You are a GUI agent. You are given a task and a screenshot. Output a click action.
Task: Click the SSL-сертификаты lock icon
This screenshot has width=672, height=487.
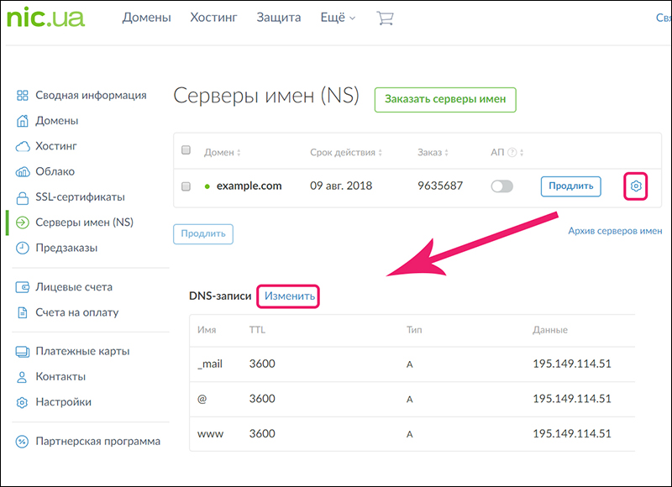(x=23, y=197)
